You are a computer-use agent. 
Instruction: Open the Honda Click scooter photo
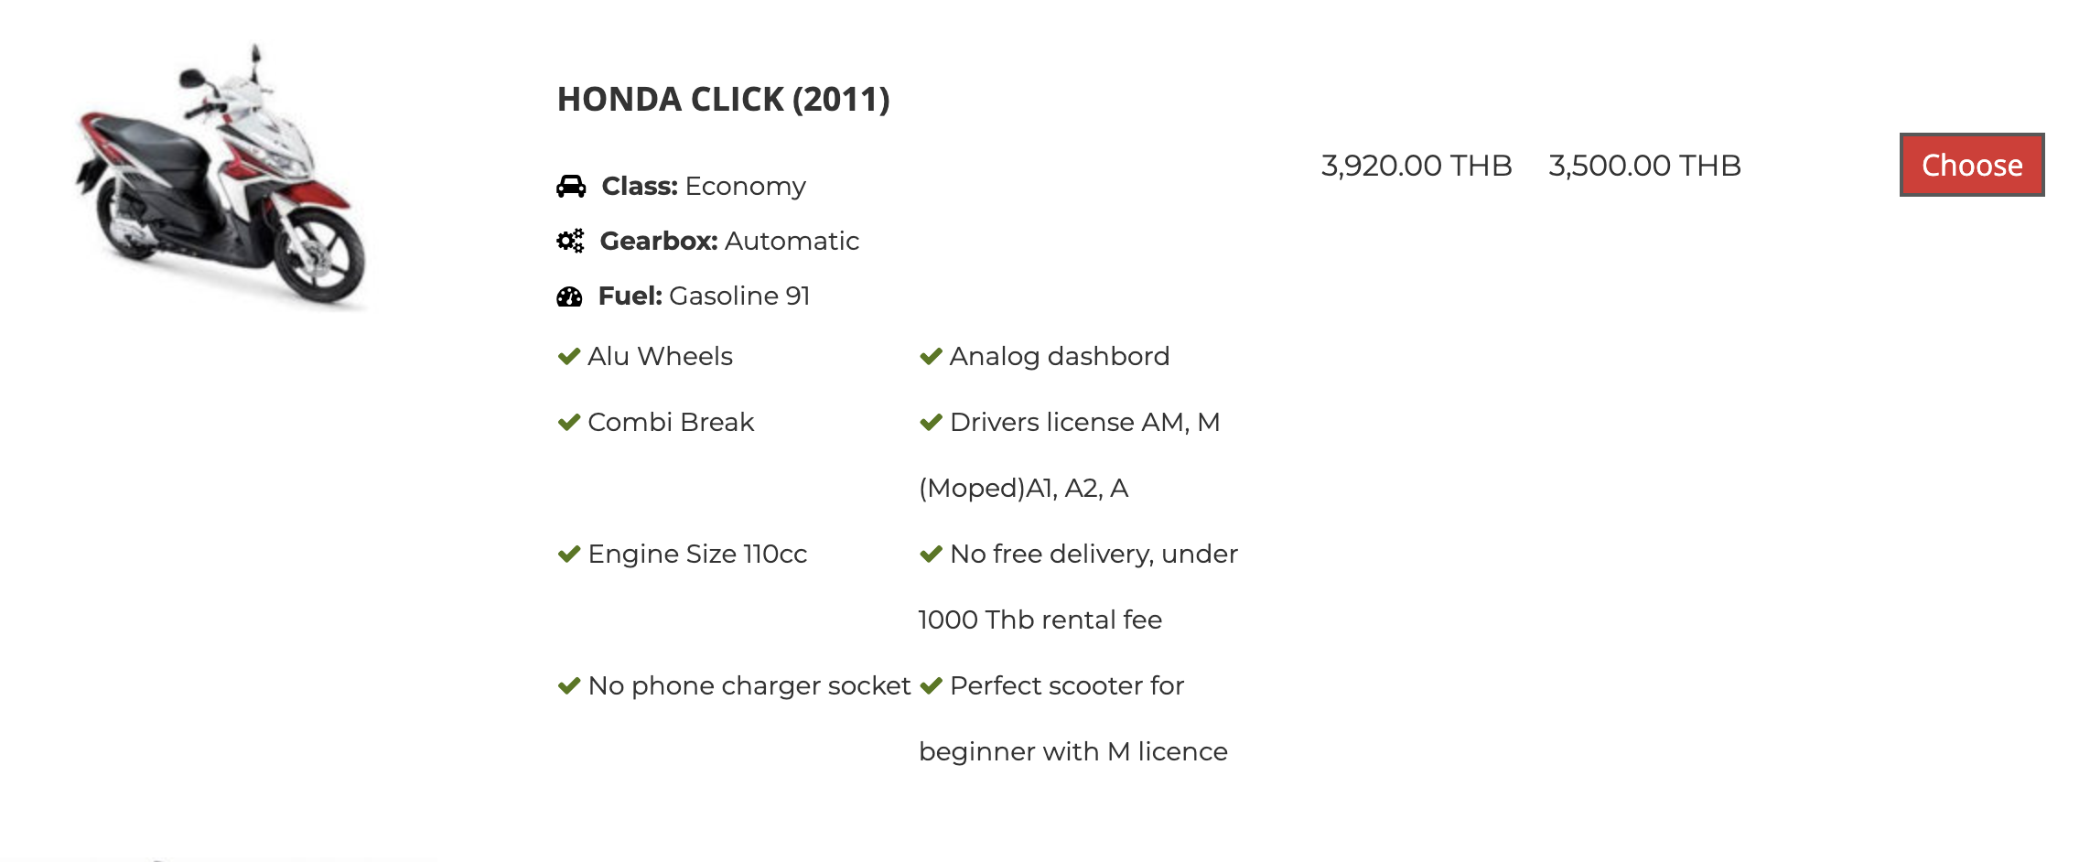222,176
